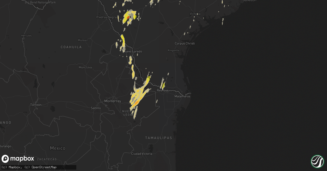
Task: Select the TAMAULIPAS state label
Action: [x=159, y=138]
